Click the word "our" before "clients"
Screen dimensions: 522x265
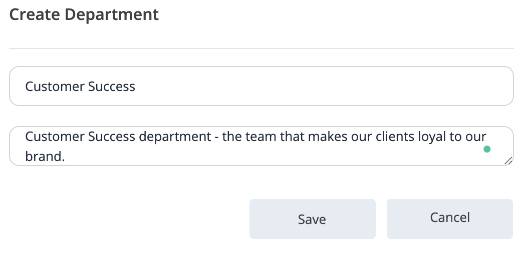[x=359, y=136]
